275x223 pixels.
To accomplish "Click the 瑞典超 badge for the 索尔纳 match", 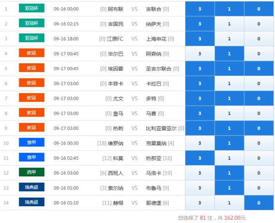I will point(31,188).
